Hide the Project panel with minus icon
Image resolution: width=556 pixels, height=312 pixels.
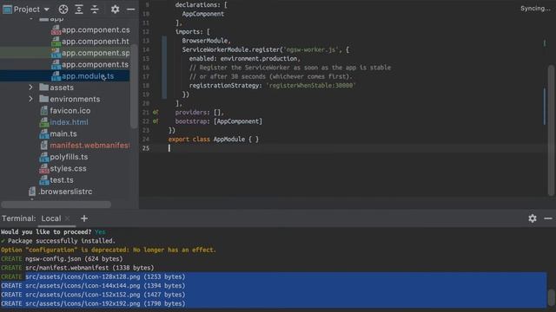coord(130,10)
